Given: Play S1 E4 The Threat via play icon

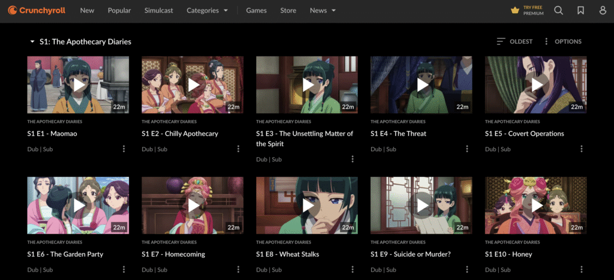Looking at the screenshot, I should tap(422, 85).
